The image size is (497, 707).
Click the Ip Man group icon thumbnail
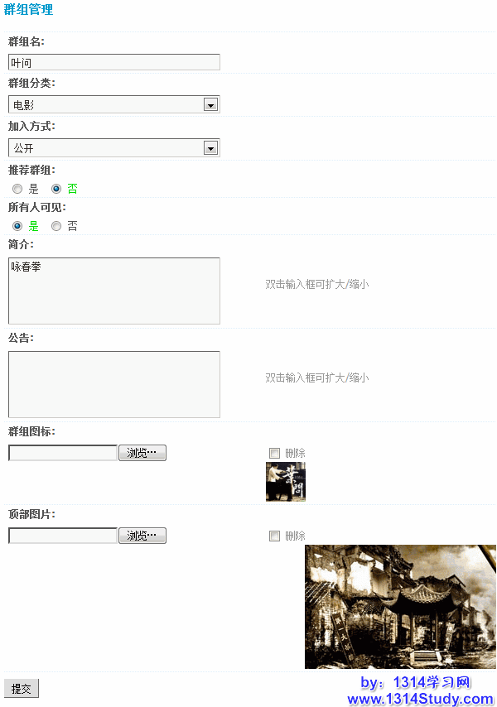[x=286, y=482]
